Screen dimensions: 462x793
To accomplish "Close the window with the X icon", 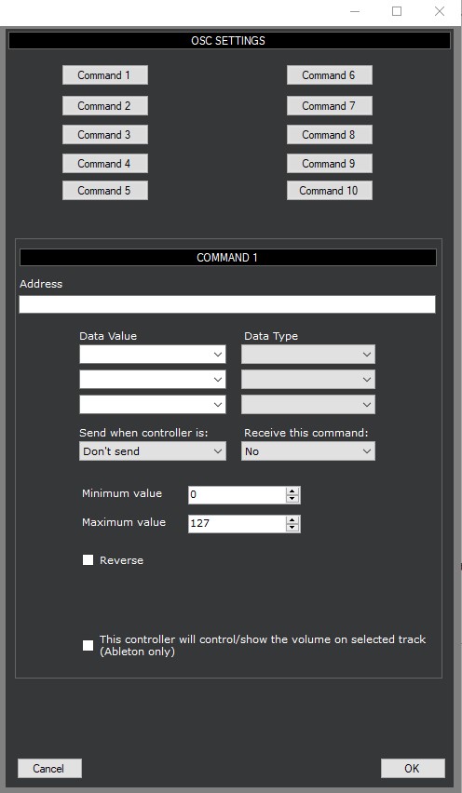I will [440, 11].
